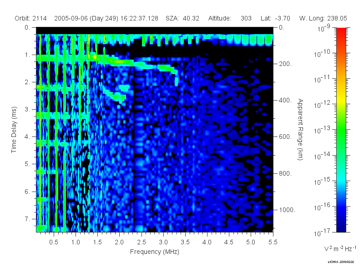Click the date '2005-09-06 (Day 249)' text
The image size is (364, 273).
(86, 18)
